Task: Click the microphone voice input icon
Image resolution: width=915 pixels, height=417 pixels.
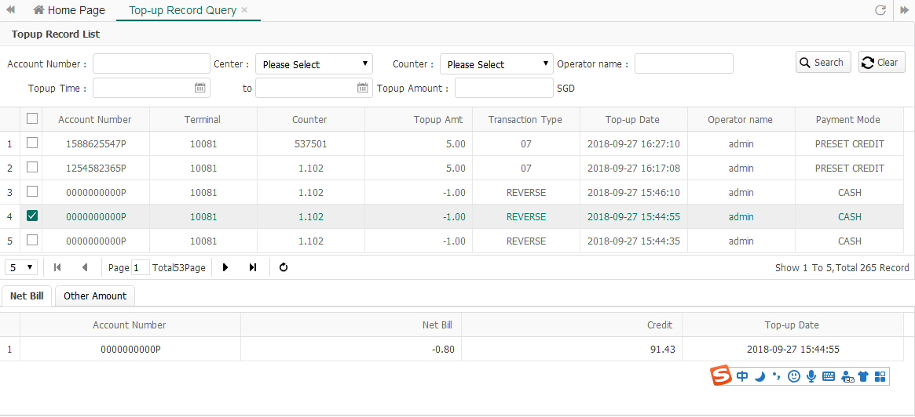Action: coord(811,376)
